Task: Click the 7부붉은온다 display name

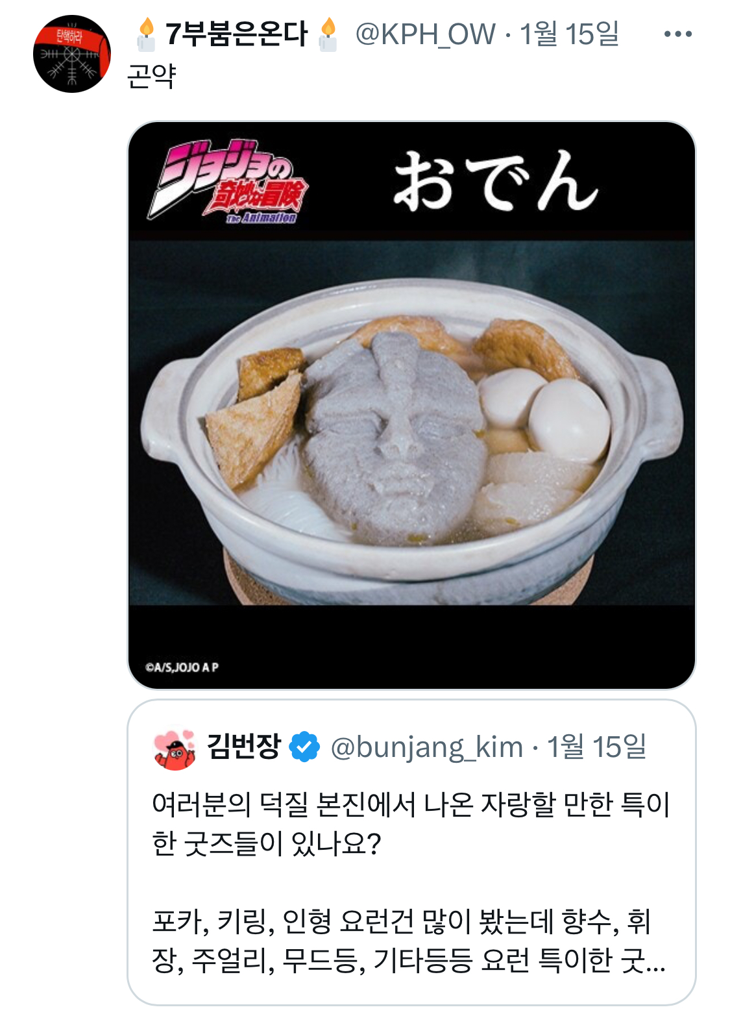Action: point(236,34)
